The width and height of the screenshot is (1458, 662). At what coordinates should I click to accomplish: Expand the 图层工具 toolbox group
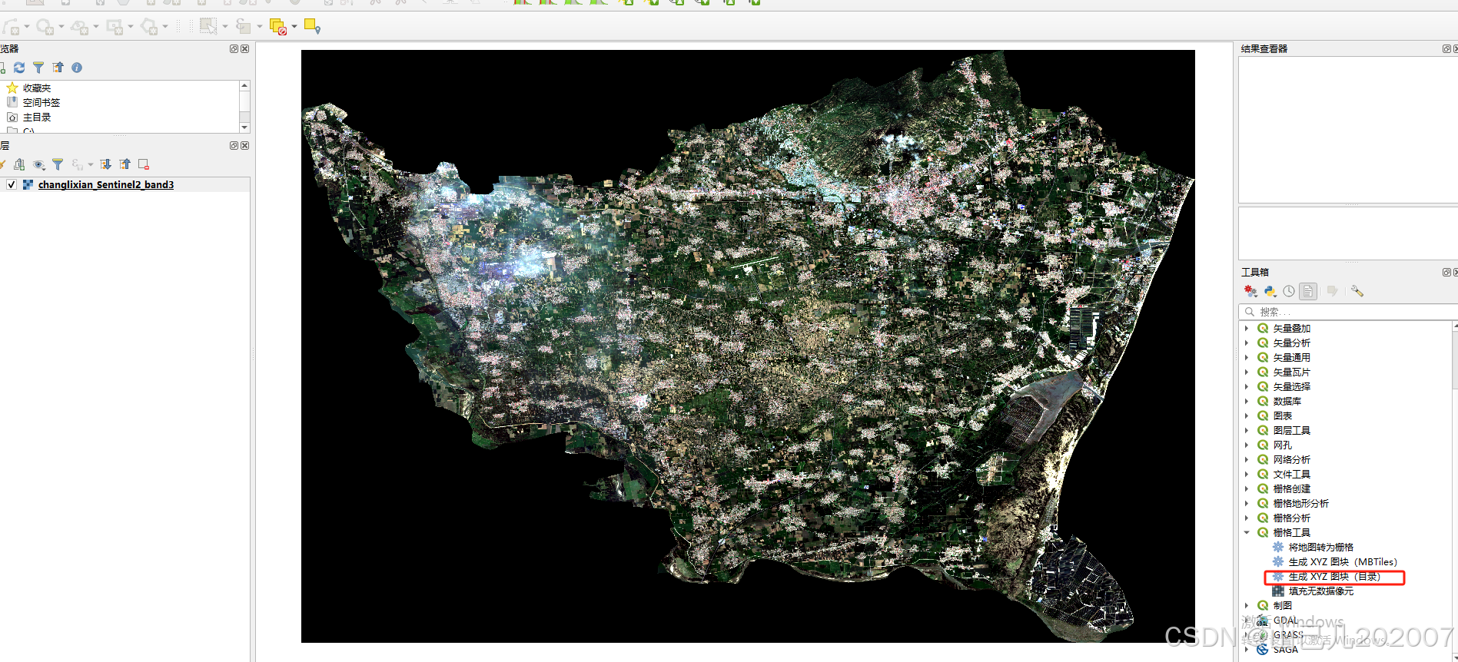tap(1247, 430)
